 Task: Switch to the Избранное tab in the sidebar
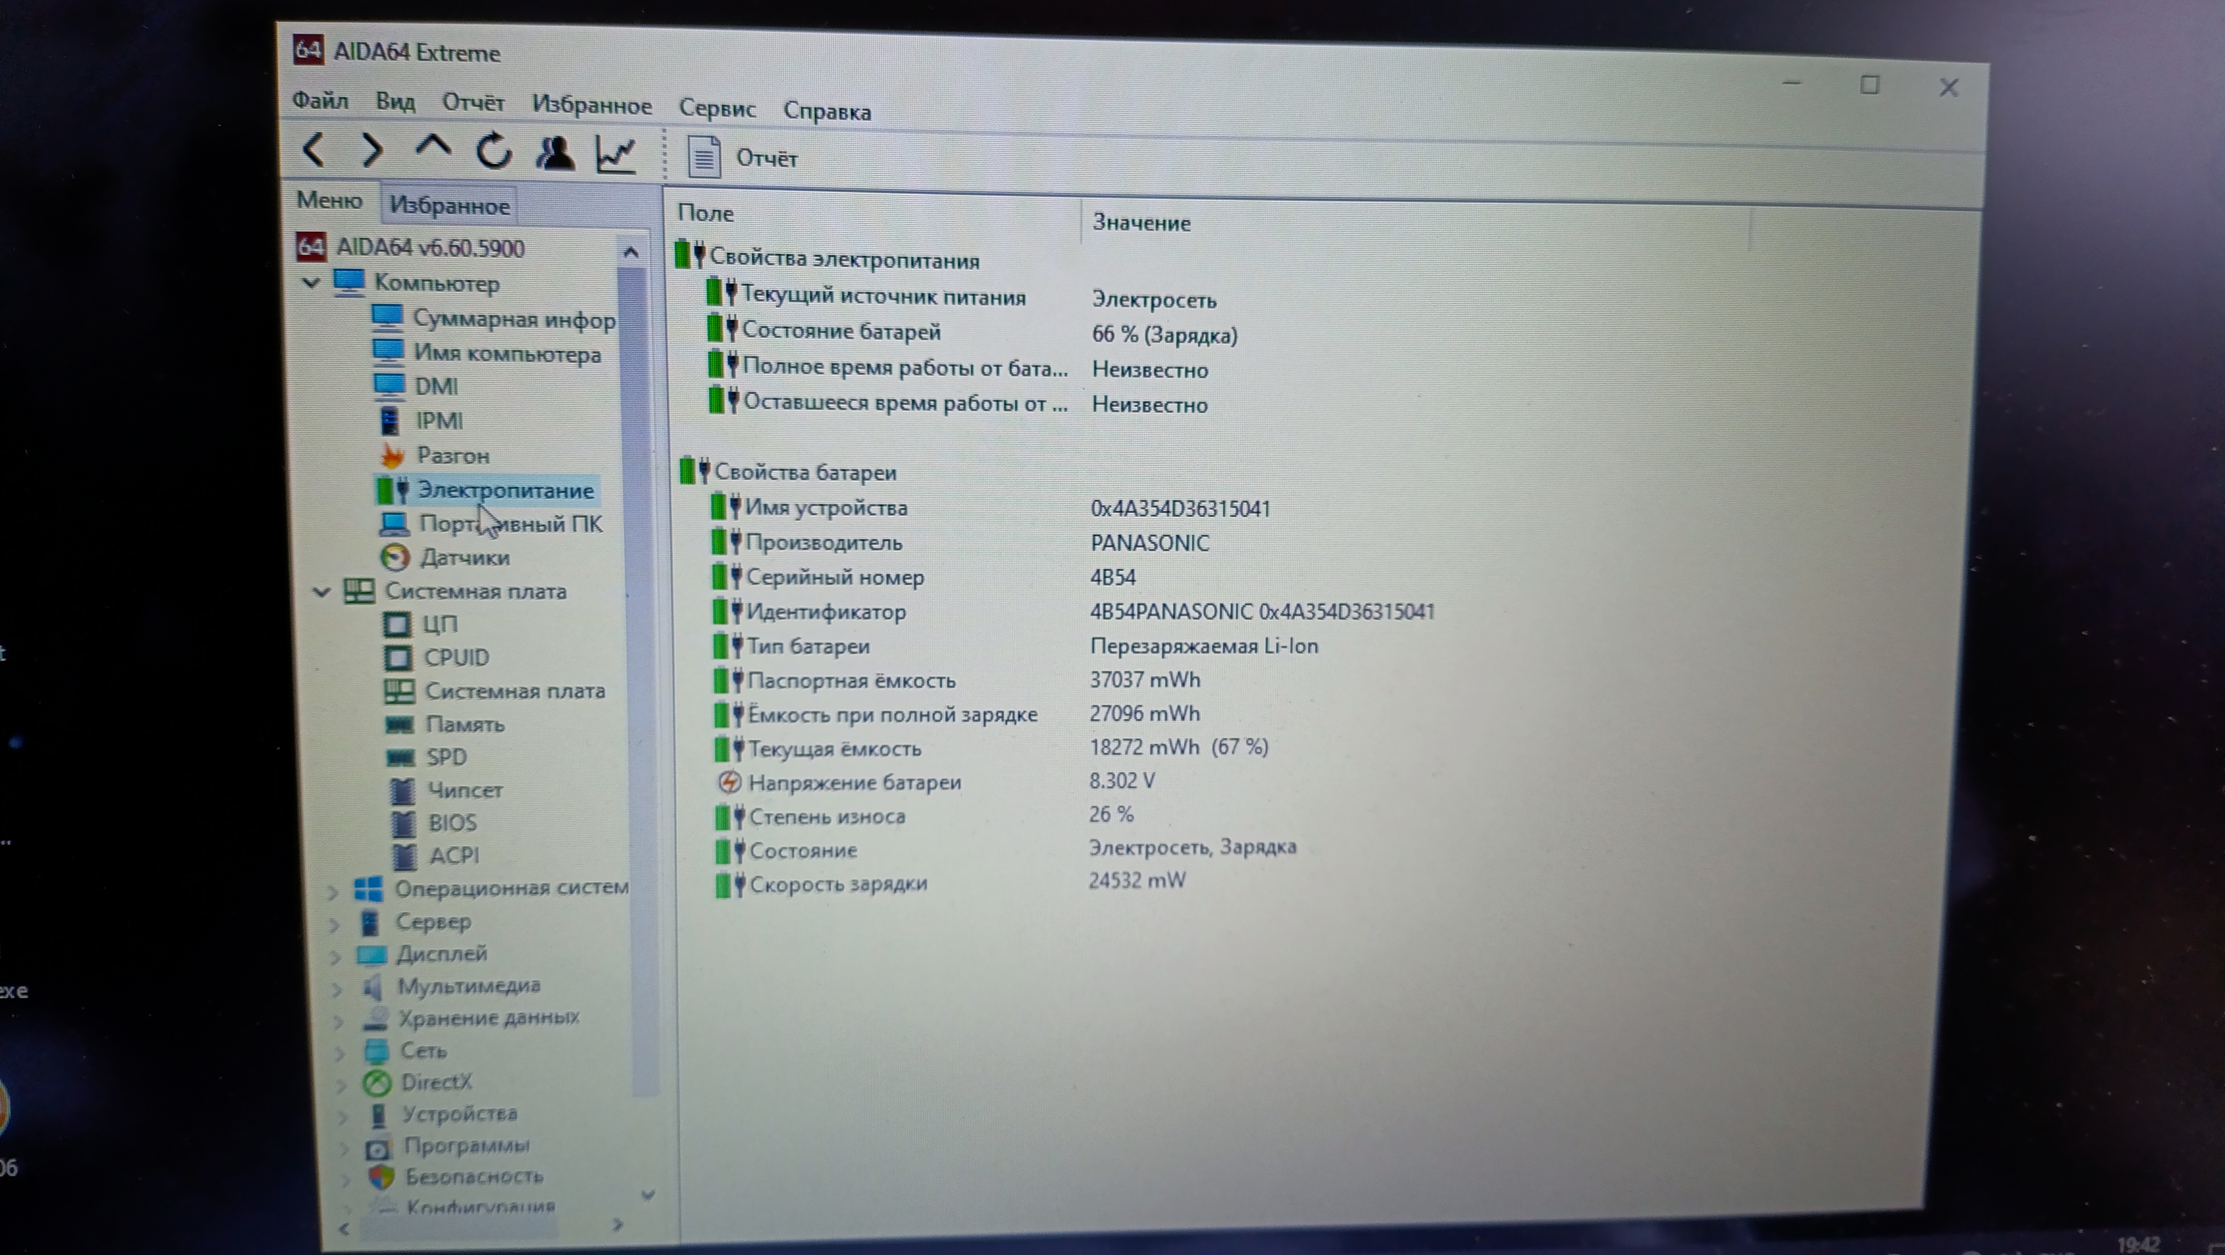coord(449,205)
